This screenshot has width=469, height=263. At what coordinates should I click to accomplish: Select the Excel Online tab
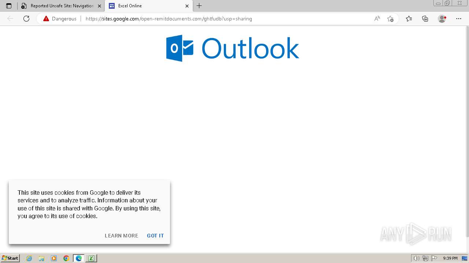149,6
